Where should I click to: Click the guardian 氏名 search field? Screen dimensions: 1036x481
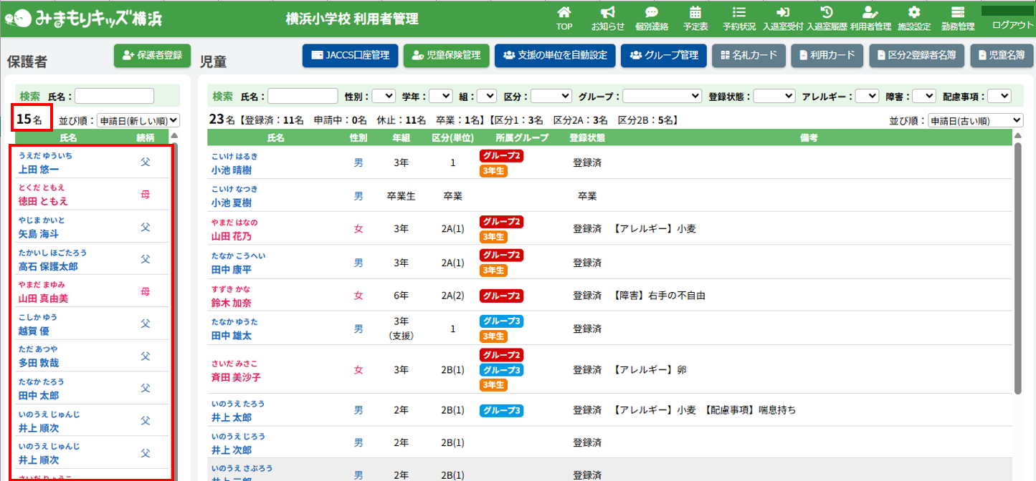114,96
